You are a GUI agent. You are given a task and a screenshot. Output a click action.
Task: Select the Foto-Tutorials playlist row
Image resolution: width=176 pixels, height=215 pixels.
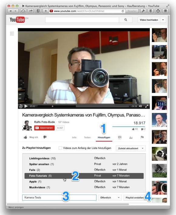click(84, 176)
